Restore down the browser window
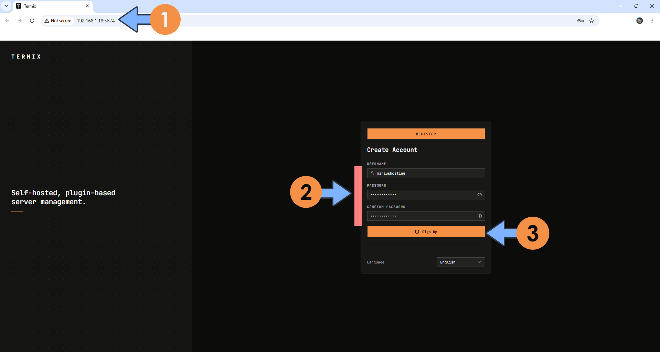Image resolution: width=660 pixels, height=352 pixels. (636, 6)
